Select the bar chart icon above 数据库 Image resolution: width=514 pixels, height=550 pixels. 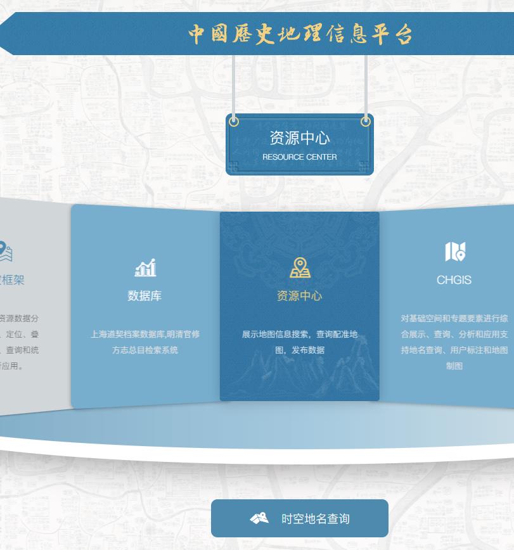(x=145, y=267)
